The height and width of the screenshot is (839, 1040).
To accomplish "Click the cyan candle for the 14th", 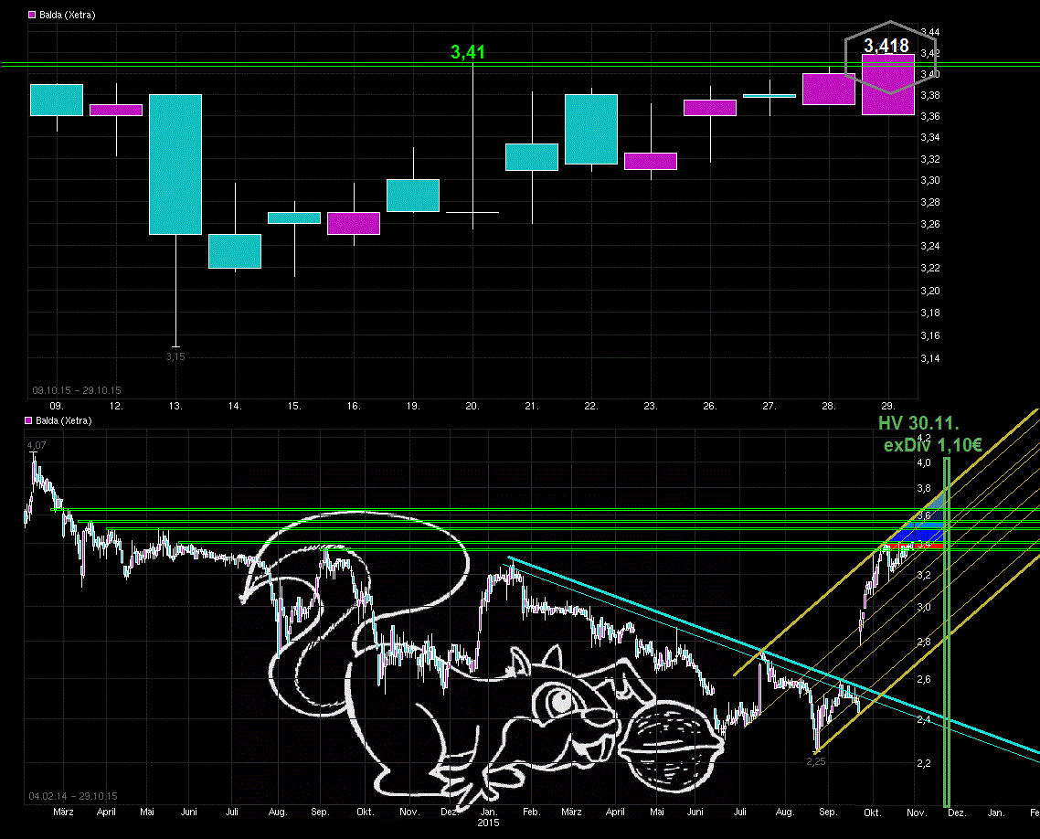I will 235,251.
